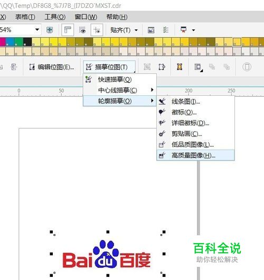Viewport: 264px width, 280px height.
Task: Toggle the show grid eye icon
Action: coord(82,30)
